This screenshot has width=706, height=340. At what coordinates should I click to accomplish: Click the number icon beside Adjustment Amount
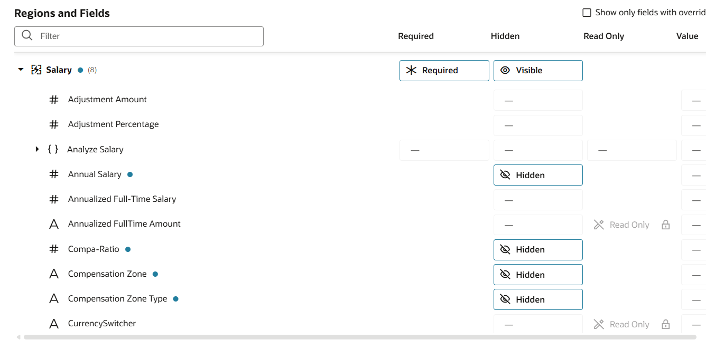54,99
